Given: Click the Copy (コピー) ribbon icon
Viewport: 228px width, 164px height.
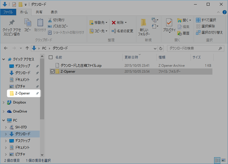Looking at the screenshot, I should [28, 25].
